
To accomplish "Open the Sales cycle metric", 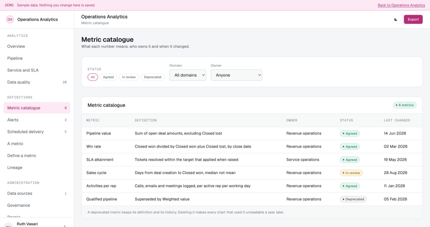I will coord(252,173).
